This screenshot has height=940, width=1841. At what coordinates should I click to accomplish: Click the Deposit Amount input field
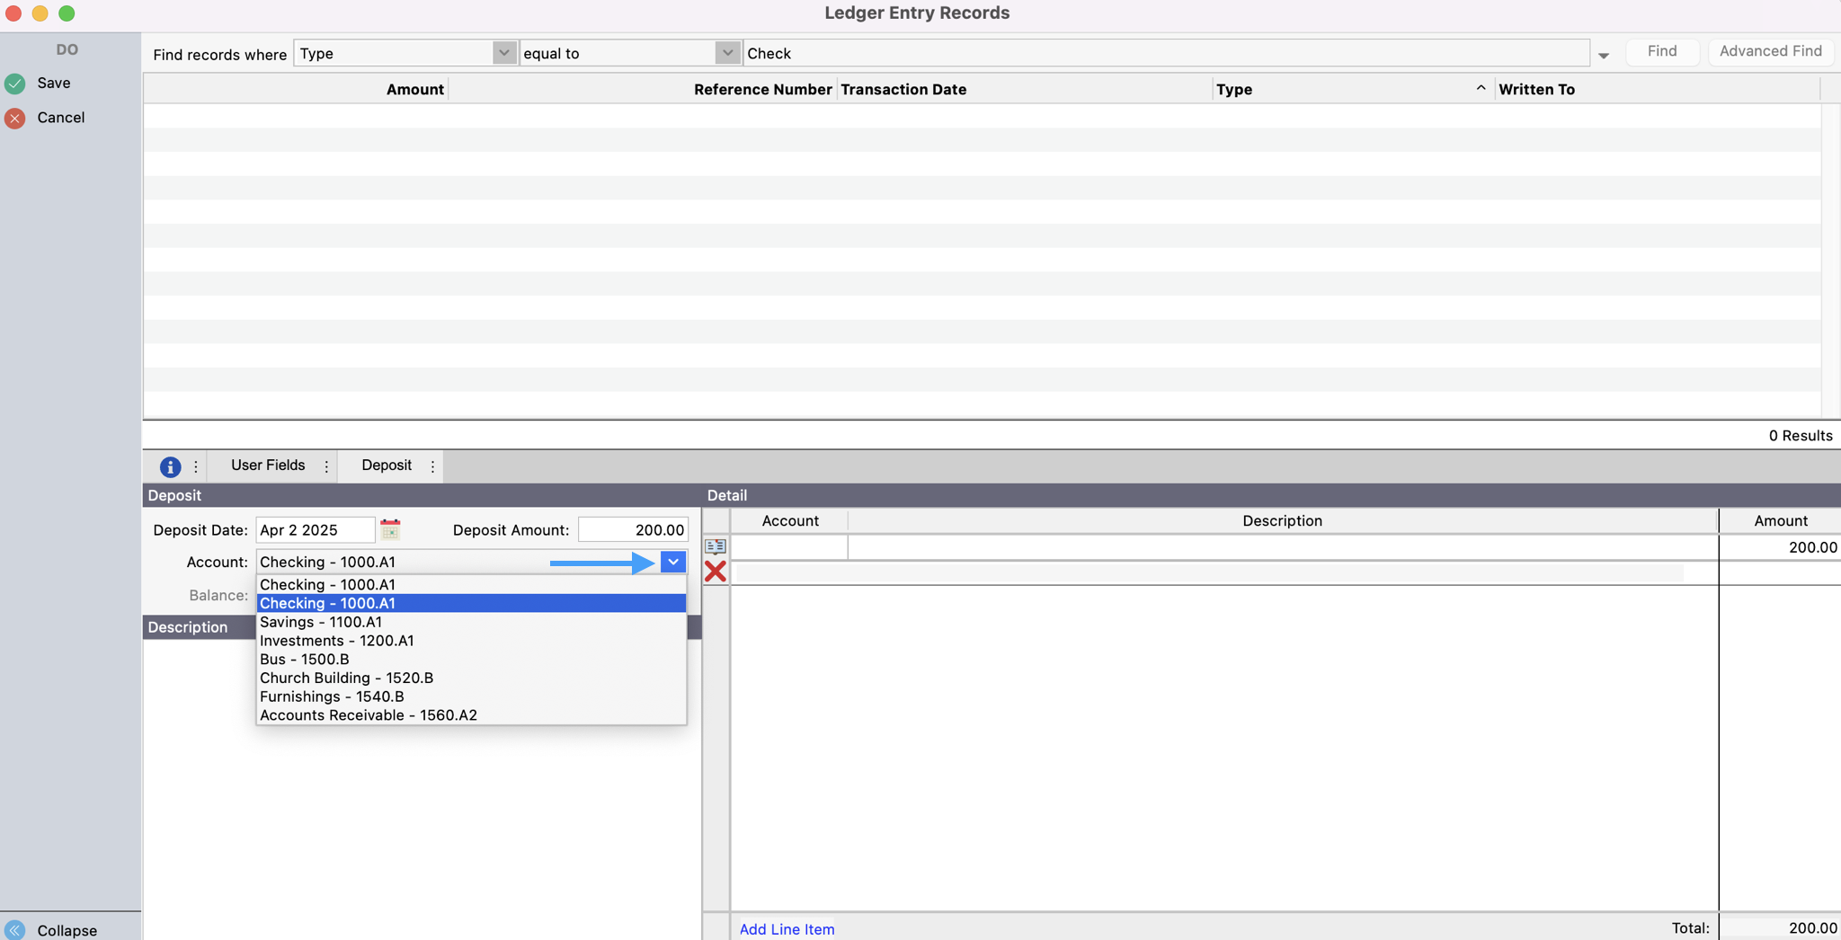point(633,530)
